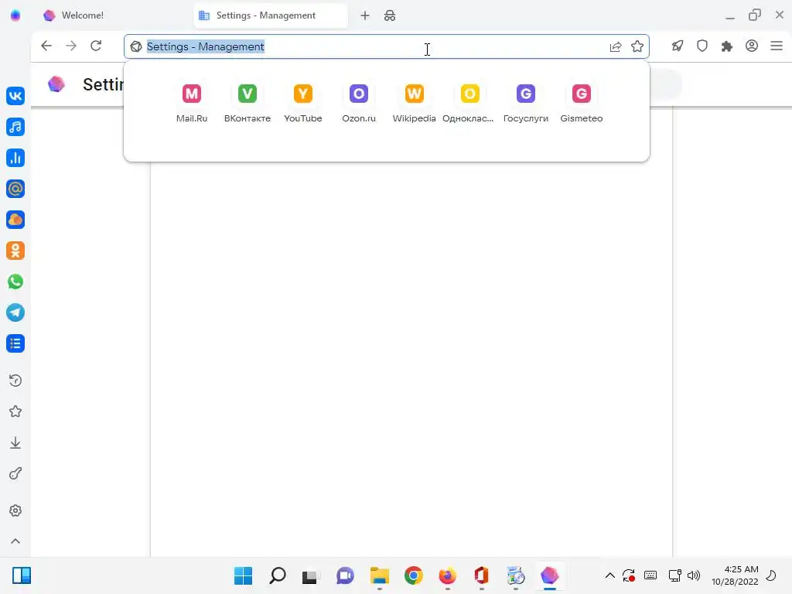Open the Widgets button on the taskbar

[x=22, y=575]
